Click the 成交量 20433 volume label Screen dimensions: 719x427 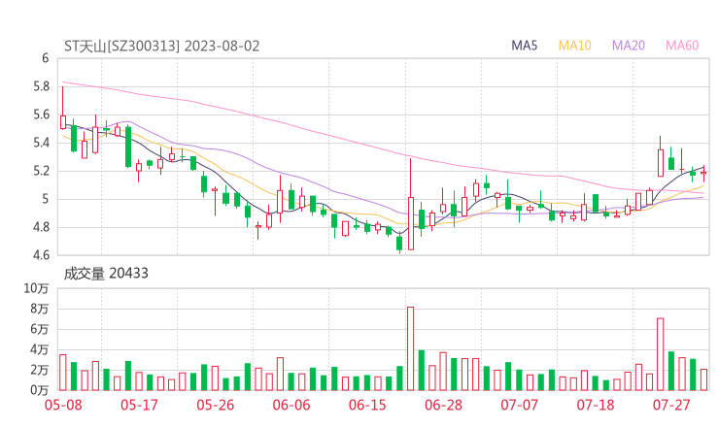(106, 273)
